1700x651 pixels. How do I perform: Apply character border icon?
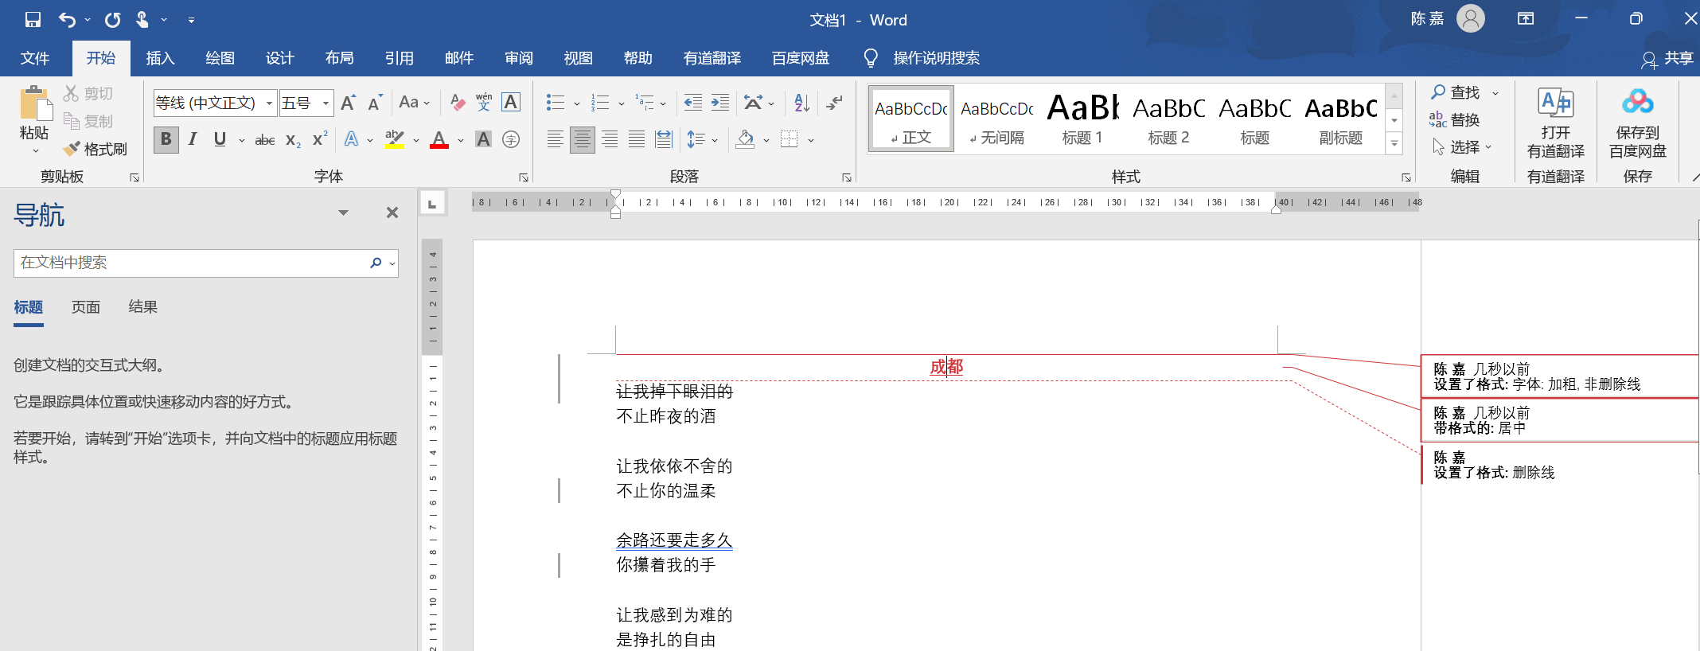pyautogui.click(x=511, y=102)
